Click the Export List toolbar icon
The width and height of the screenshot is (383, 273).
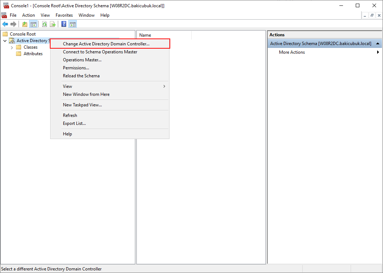tap(53, 24)
